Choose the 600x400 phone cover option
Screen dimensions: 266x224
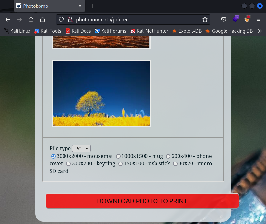(168, 156)
